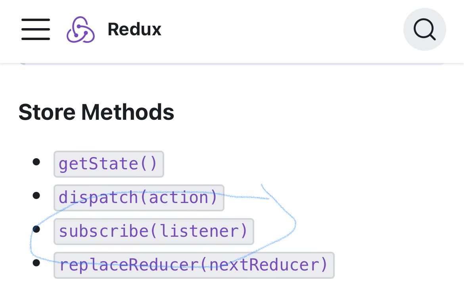
Task: Click the purple Redux logo icon
Action: coord(81,29)
